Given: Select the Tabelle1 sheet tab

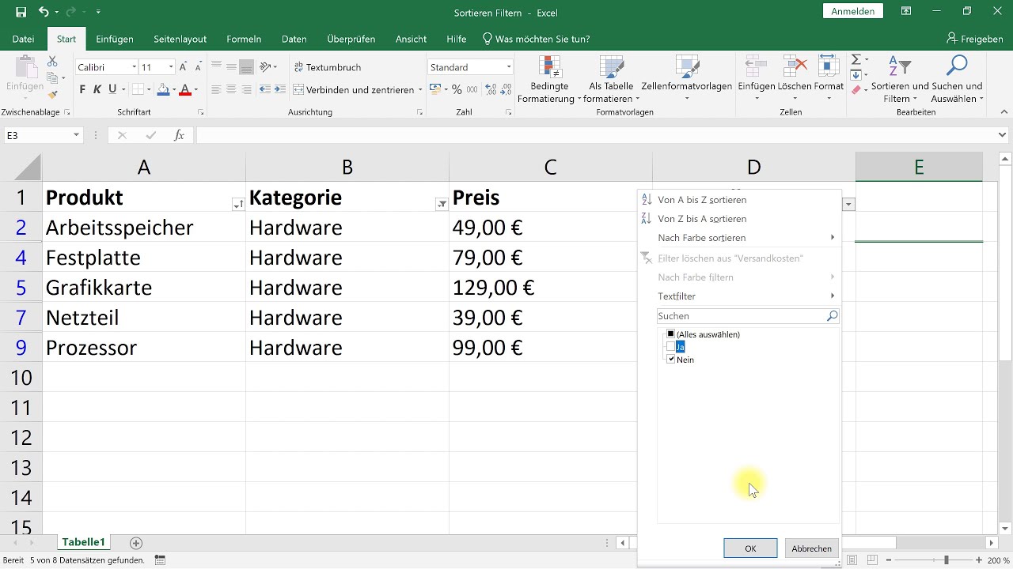Looking at the screenshot, I should click(83, 542).
